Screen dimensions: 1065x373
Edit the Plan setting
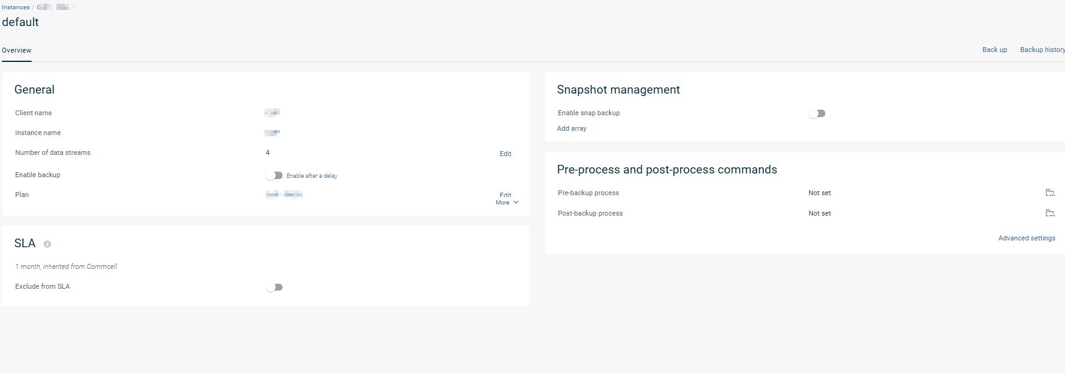click(506, 195)
